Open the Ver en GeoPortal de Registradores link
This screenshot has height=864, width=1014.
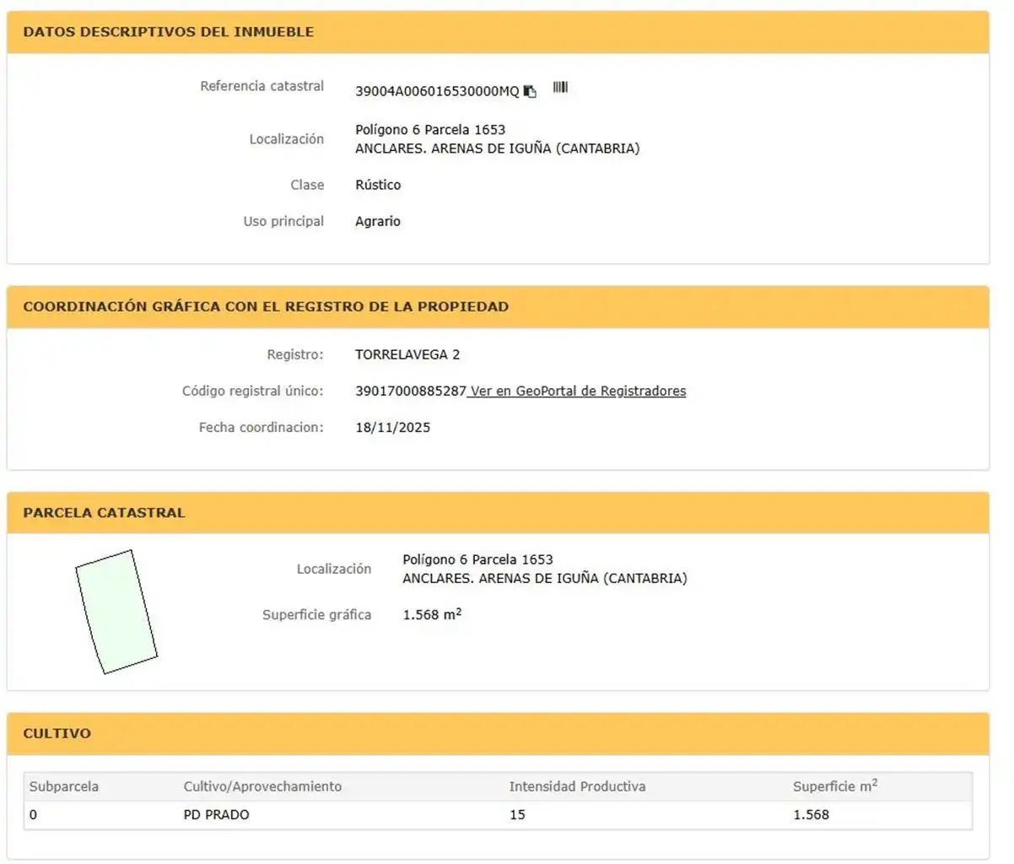click(x=578, y=391)
